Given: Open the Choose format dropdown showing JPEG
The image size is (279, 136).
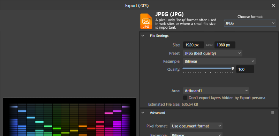Looking at the screenshot, I should [x=250, y=23].
